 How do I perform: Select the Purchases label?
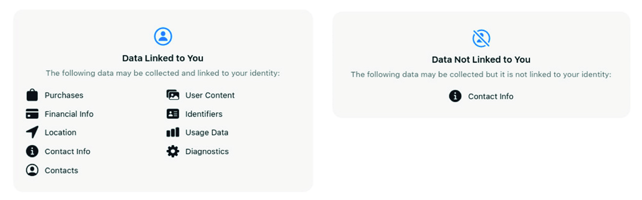click(64, 95)
